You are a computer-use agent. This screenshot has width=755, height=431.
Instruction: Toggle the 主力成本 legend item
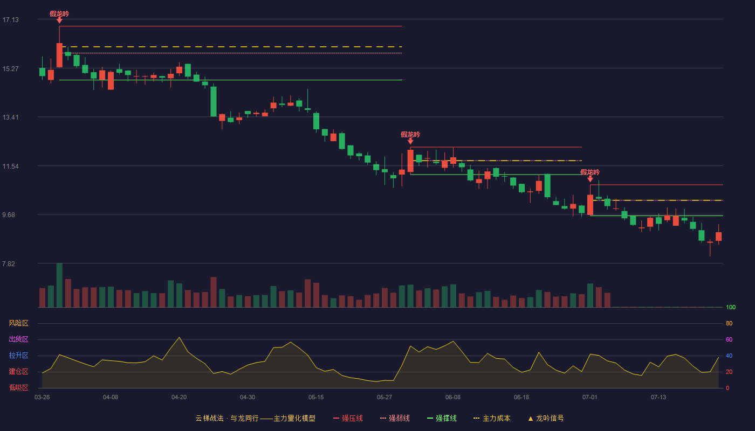[491, 418]
